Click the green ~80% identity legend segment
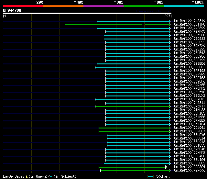Screen dimensions: 207x179 [144, 6]
